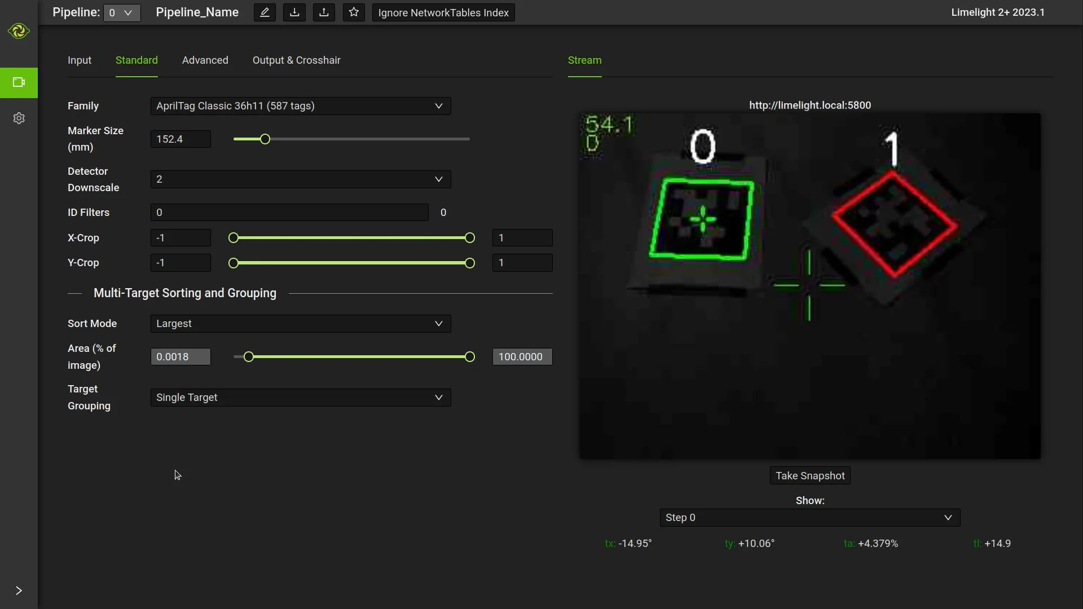The height and width of the screenshot is (609, 1083).
Task: Toggle Ignore NetworkTables Index button
Action: [x=443, y=12]
